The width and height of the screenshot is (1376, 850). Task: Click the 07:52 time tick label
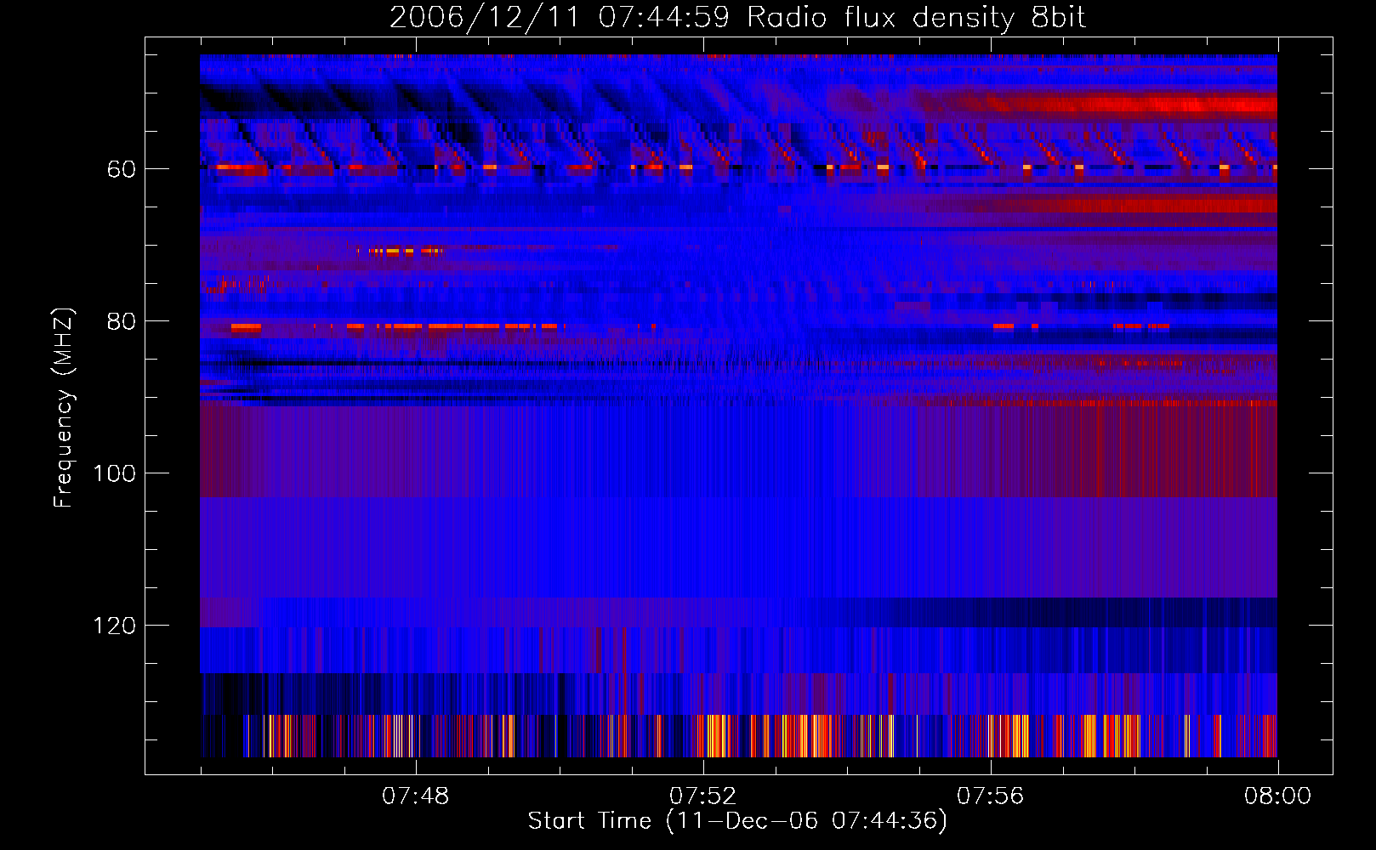703,796
